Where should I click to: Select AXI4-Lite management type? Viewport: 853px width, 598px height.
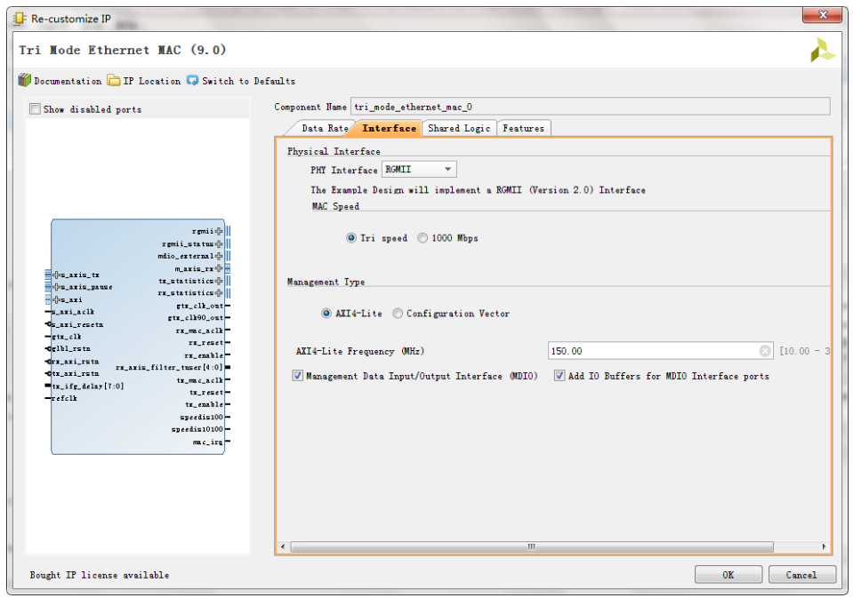pos(326,314)
